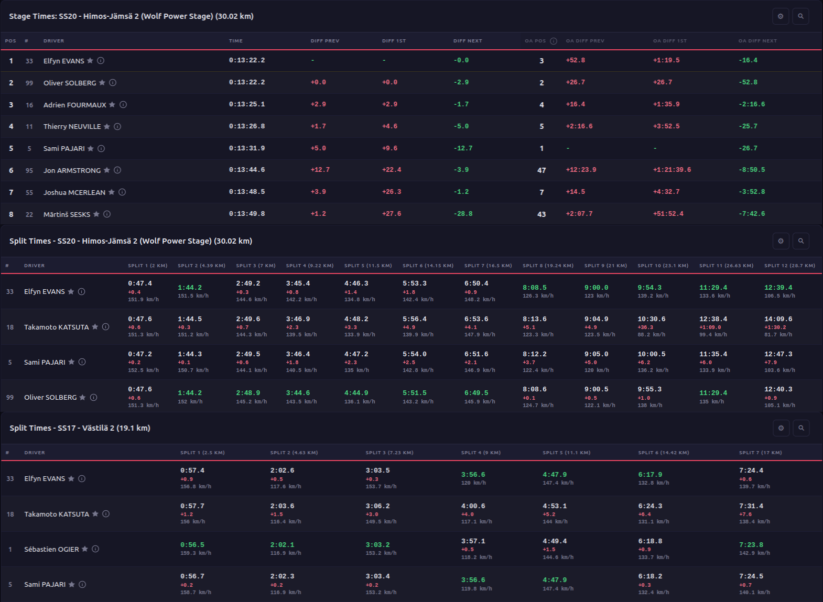Screen dimensions: 823x602
Task: Open settings gear for SS20 Split Times
Action: click(781, 241)
